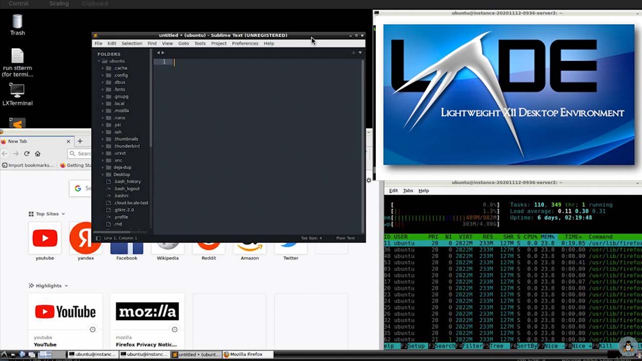Screen dimensions: 642x361
Task: Switch to Mozilla Firefox in taskbar
Action: 246,354
